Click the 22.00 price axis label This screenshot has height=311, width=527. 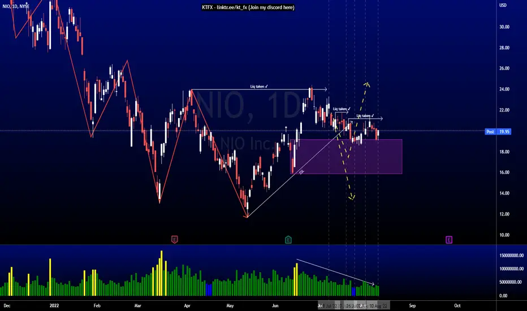tap(504, 110)
